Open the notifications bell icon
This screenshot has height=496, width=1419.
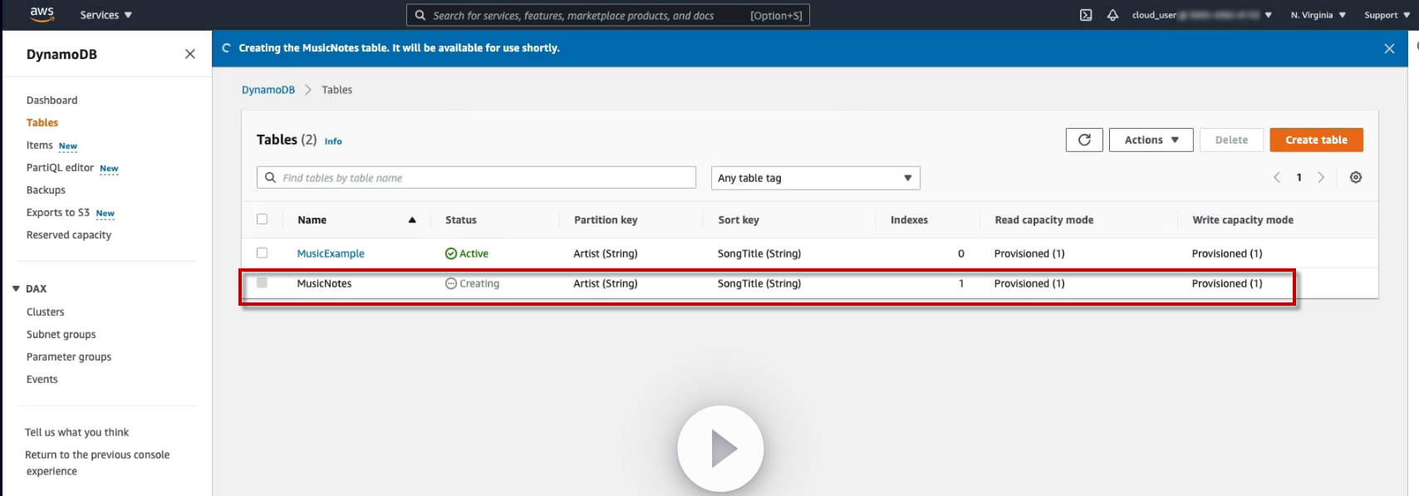click(x=1112, y=15)
